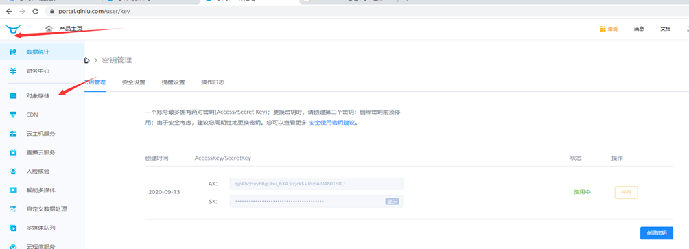Click the CDN sidebar icon
The width and height of the screenshot is (689, 249).
(x=13, y=115)
